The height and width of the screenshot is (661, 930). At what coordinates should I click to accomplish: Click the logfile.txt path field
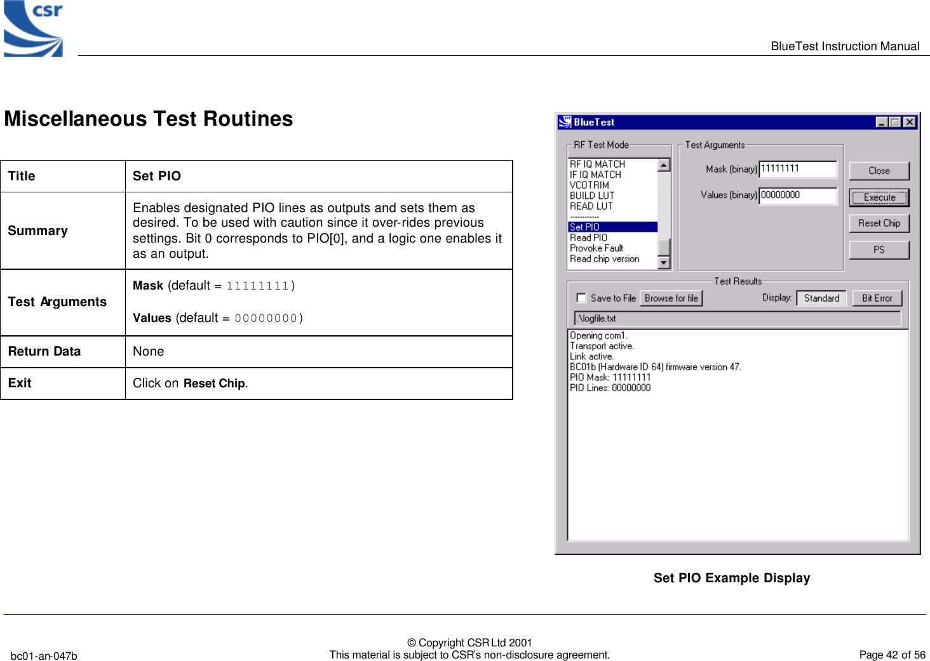[738, 319]
